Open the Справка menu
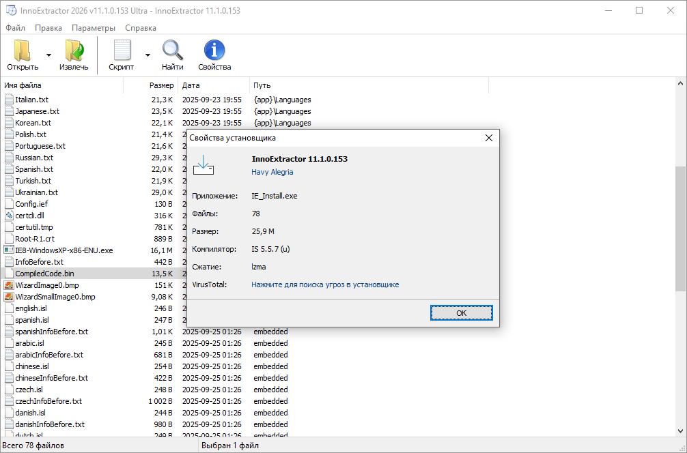Viewport: 687px width, 453px height. coord(141,28)
